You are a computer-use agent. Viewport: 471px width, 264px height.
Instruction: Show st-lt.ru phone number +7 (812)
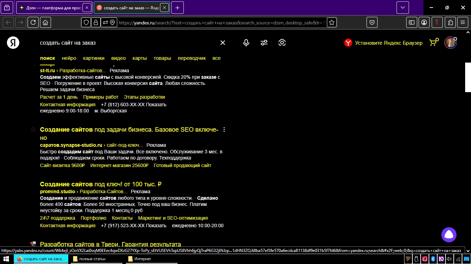coord(134,104)
